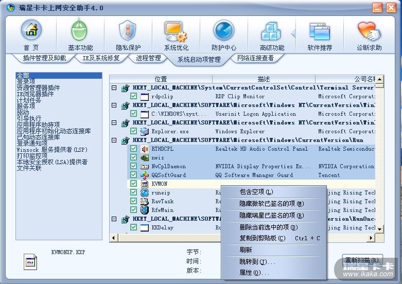Image resolution: width=402 pixels, height=284 pixels.
Task: Click the C:\WINDOWS\syst... entry icon
Action: pyautogui.click(x=145, y=114)
